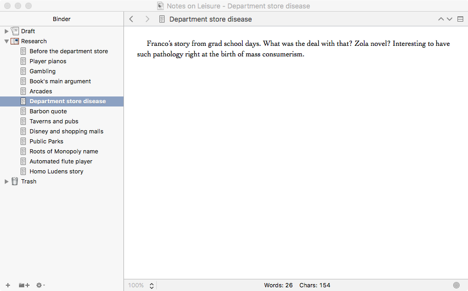Select the Draft folder label
The width and height of the screenshot is (468, 291).
[x=28, y=31]
